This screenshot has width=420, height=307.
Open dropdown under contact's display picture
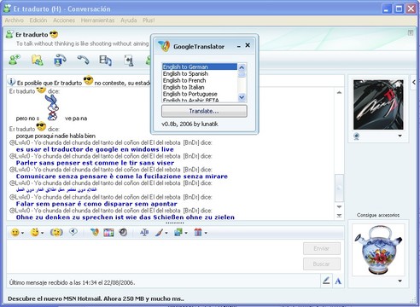(400, 136)
